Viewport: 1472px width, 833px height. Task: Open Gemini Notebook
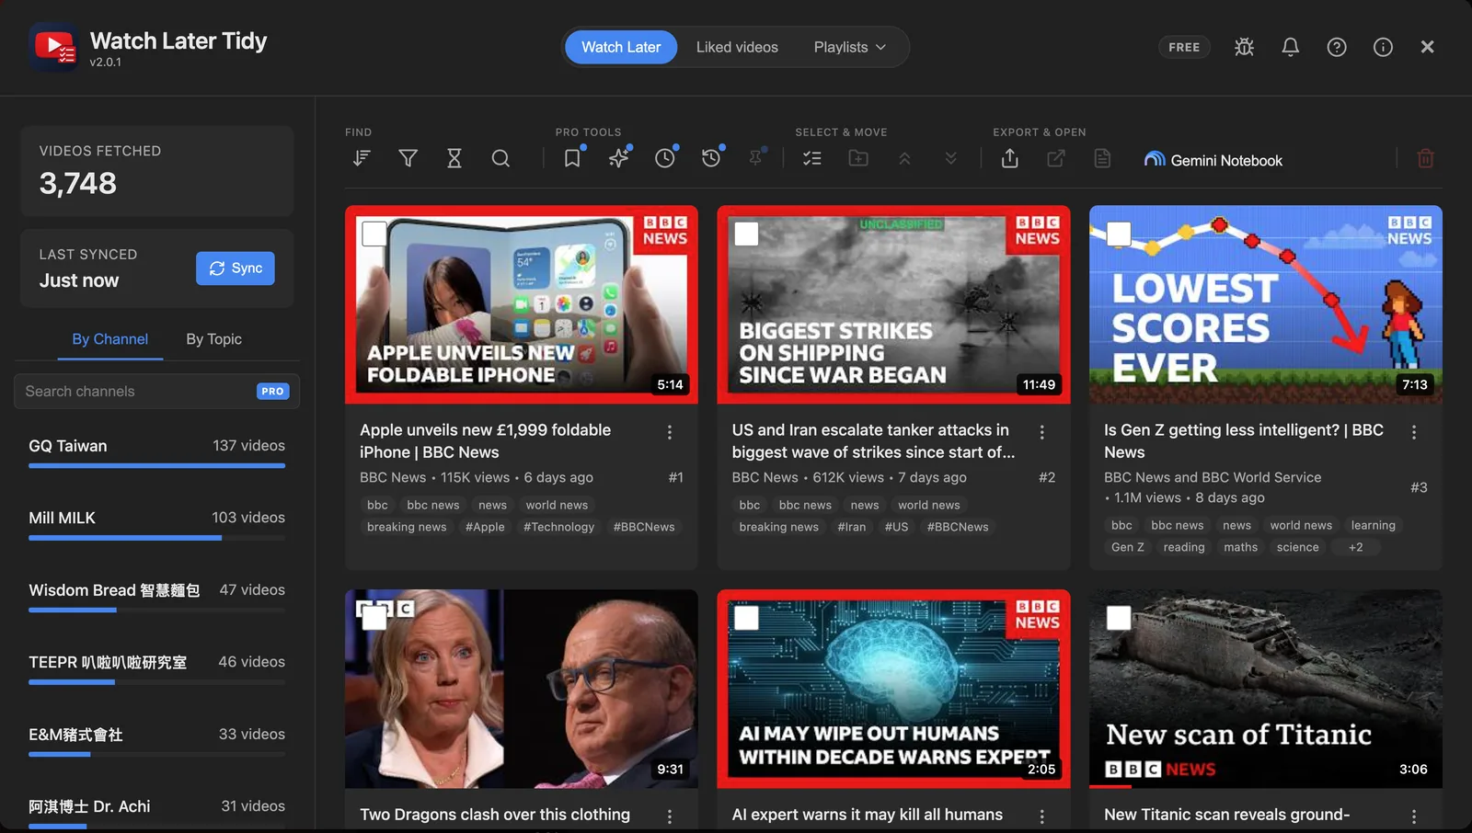point(1213,160)
